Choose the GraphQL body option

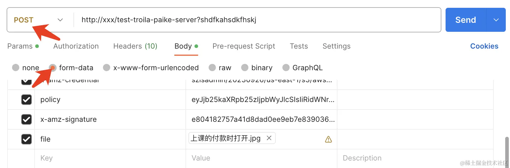pyautogui.click(x=286, y=68)
